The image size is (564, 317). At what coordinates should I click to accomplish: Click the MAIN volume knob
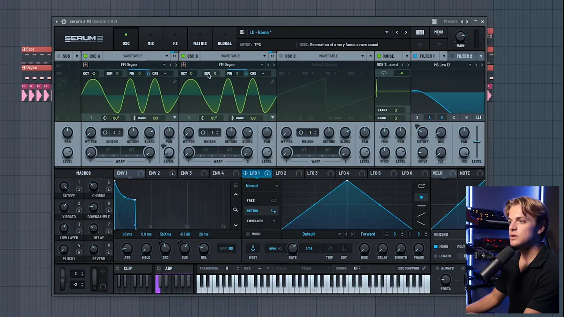[460, 37]
